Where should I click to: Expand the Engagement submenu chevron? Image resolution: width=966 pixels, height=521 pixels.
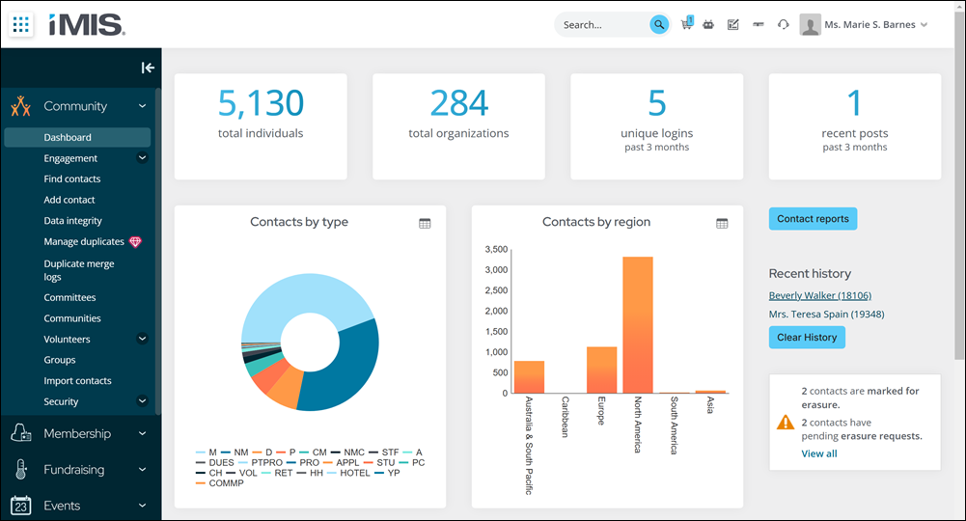pyautogui.click(x=142, y=158)
